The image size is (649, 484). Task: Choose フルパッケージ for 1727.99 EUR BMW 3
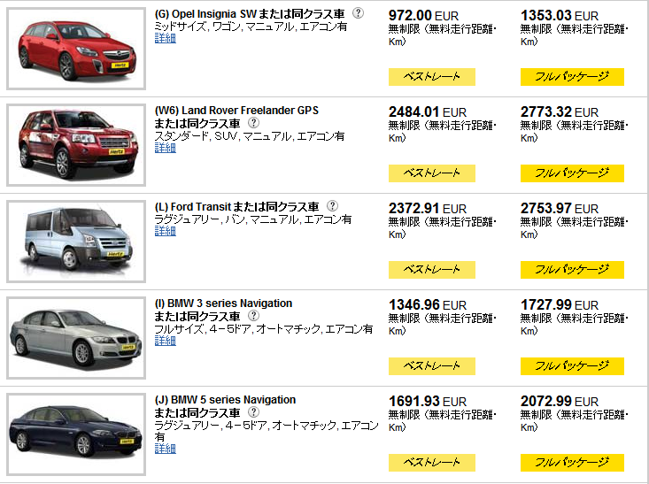pyautogui.click(x=572, y=366)
